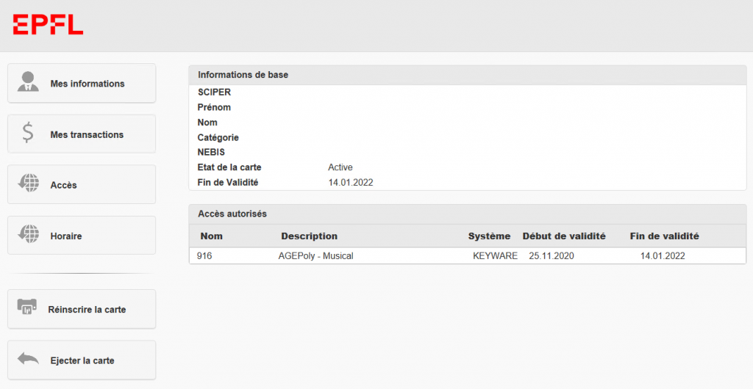Screen dimensions: 753x389
Task: Select the Description column header
Action: click(309, 236)
